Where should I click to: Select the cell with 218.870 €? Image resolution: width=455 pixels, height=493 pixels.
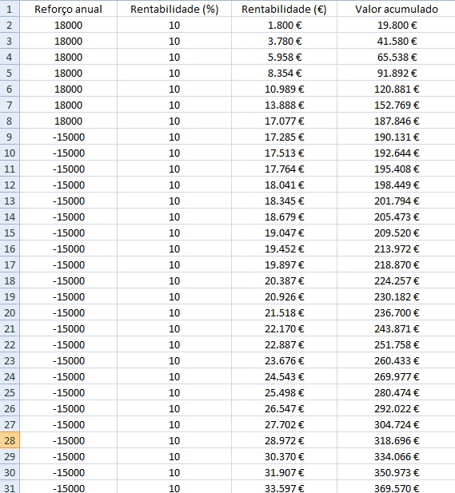pyautogui.click(x=396, y=264)
